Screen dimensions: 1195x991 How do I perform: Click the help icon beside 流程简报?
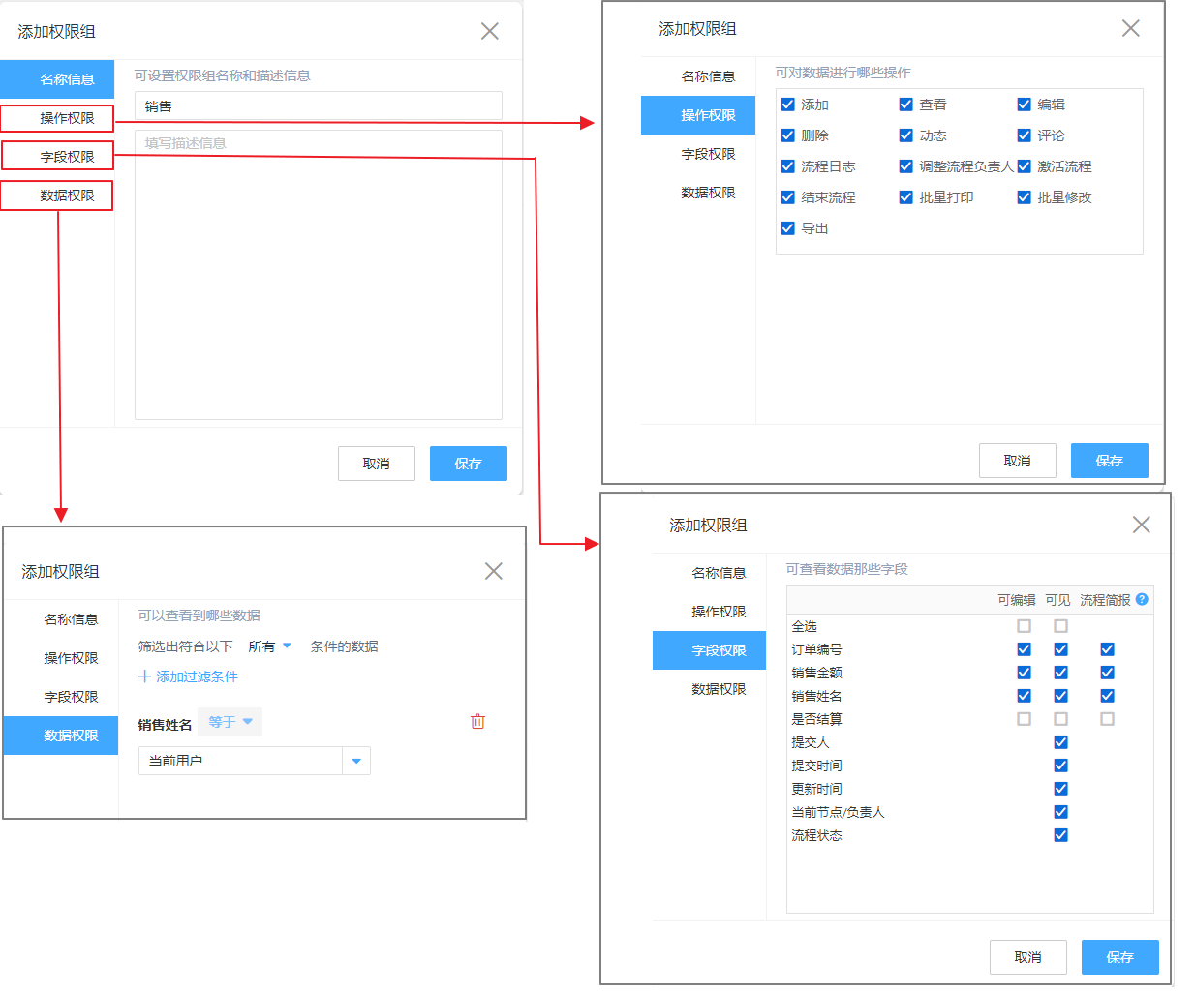coord(1142,600)
